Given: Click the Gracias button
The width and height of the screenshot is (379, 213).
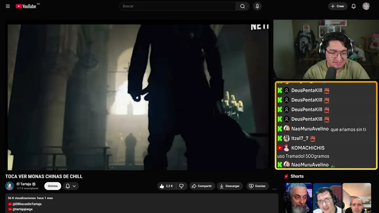Looking at the screenshot, I should (x=257, y=186).
